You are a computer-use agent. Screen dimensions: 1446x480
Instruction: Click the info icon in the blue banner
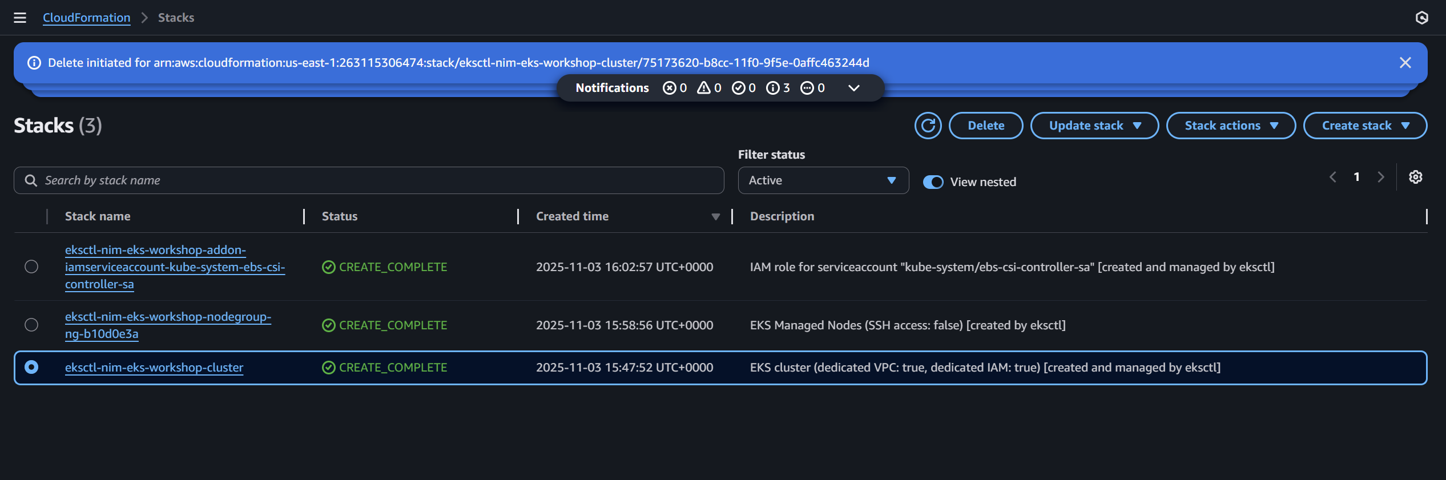34,63
